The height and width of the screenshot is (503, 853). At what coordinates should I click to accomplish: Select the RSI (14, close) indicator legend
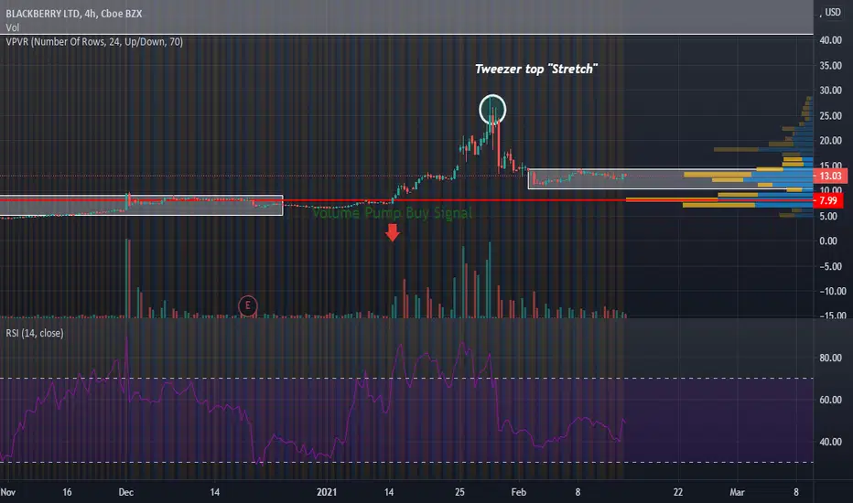tap(35, 333)
